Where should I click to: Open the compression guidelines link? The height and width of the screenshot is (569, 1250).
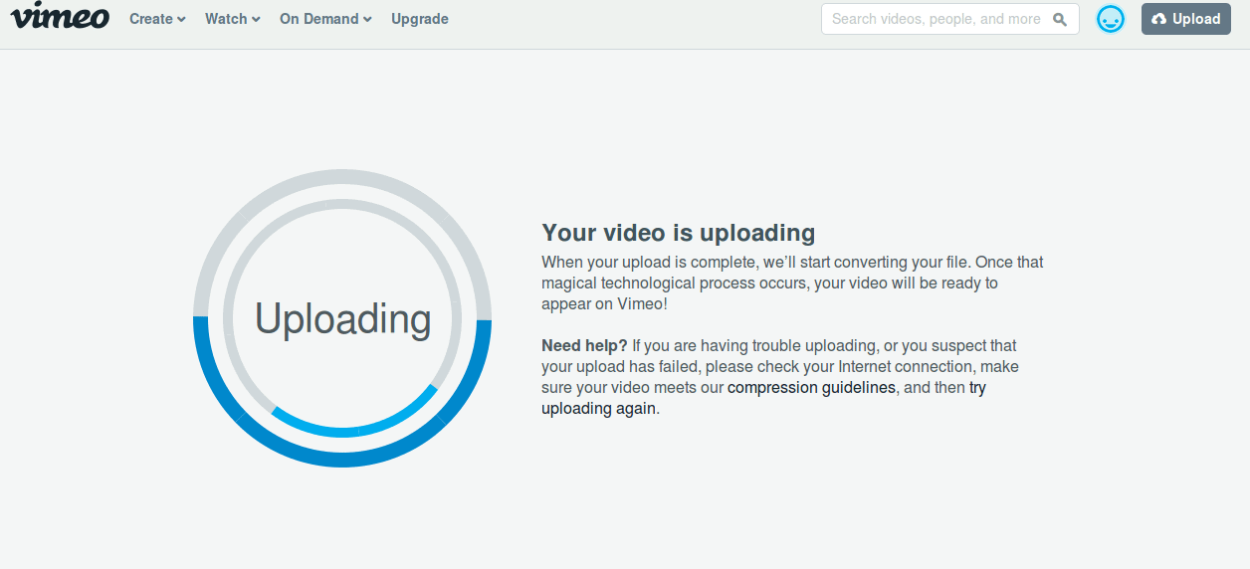point(811,388)
